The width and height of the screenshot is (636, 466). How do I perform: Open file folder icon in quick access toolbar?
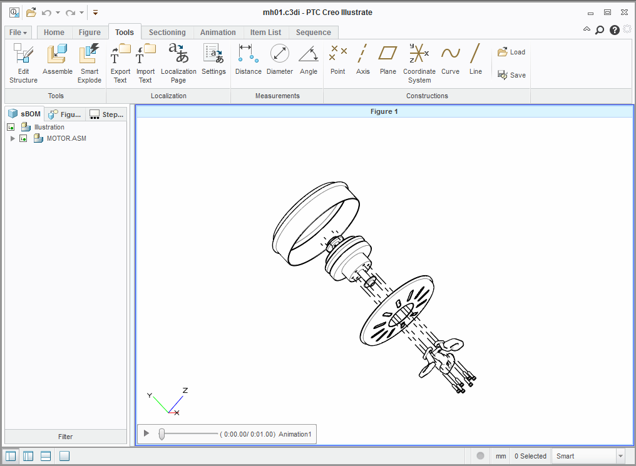(31, 13)
